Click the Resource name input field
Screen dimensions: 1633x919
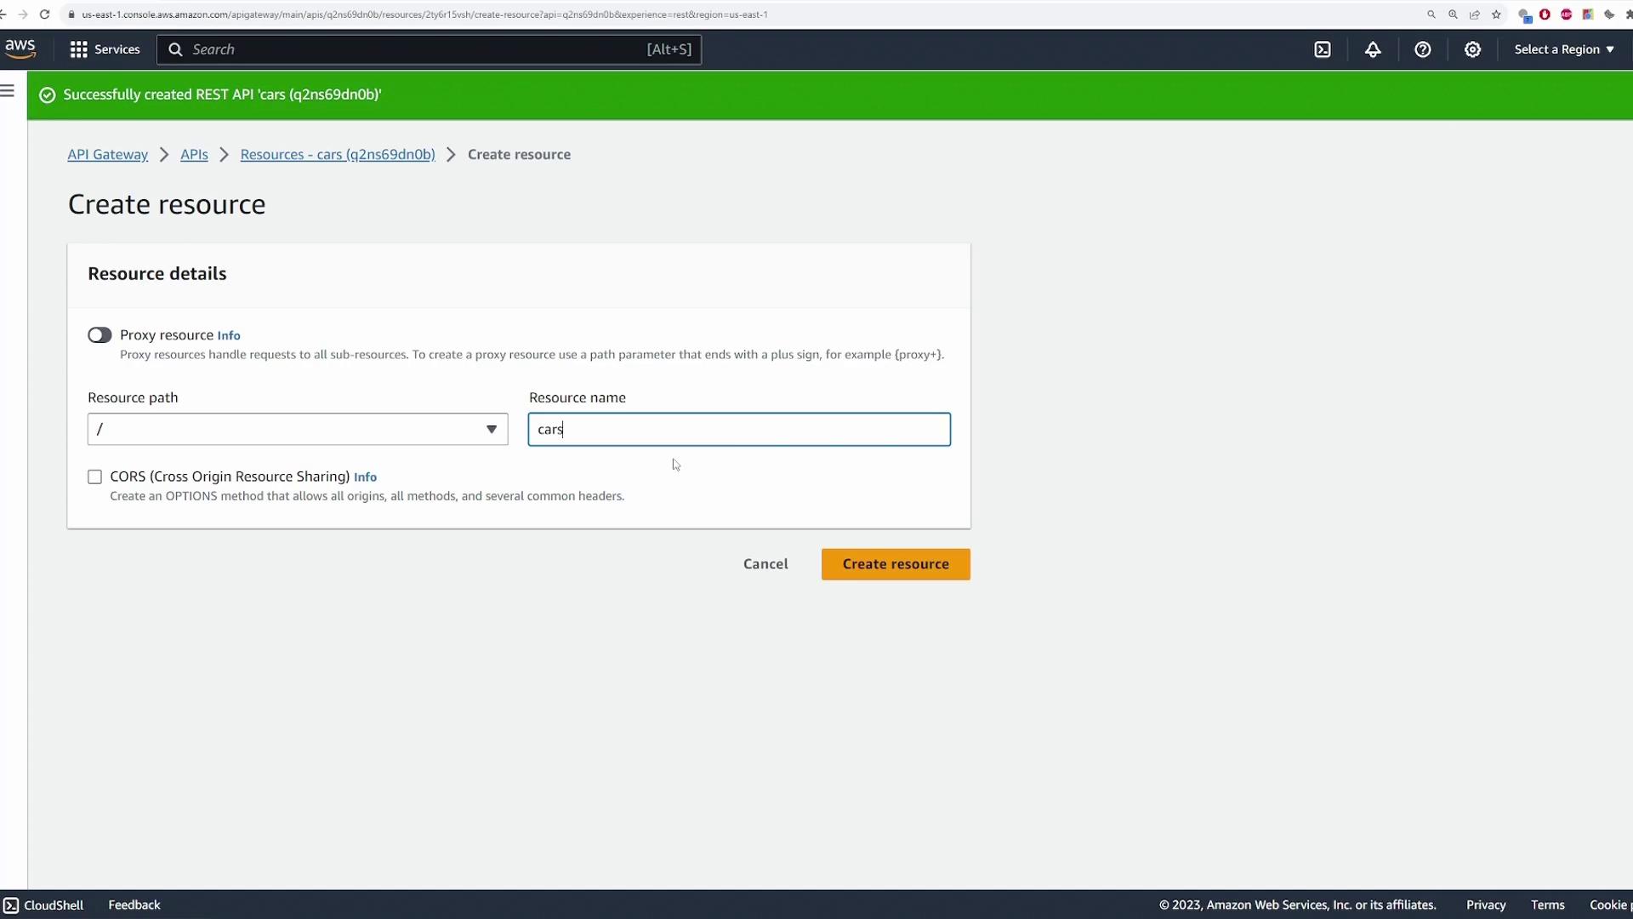(x=738, y=430)
